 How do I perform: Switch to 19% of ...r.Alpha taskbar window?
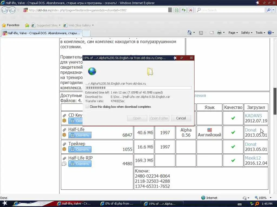[162, 203]
